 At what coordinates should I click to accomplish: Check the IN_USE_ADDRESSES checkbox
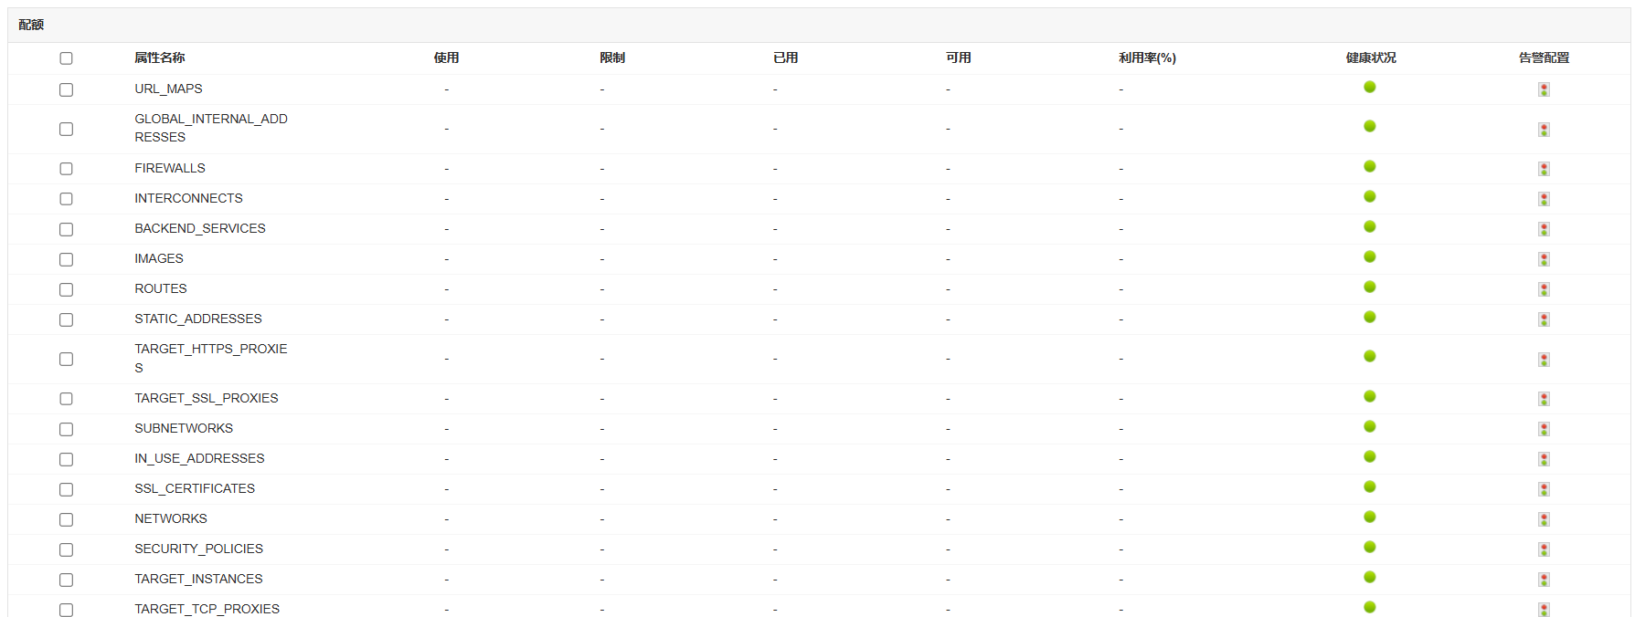coord(66,459)
